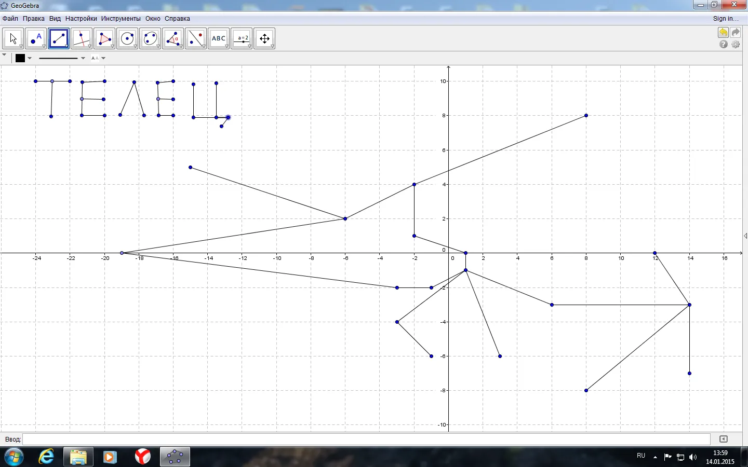This screenshot has height=467, width=748.
Task: Select the point at (-15, 5)
Action: click(x=191, y=168)
